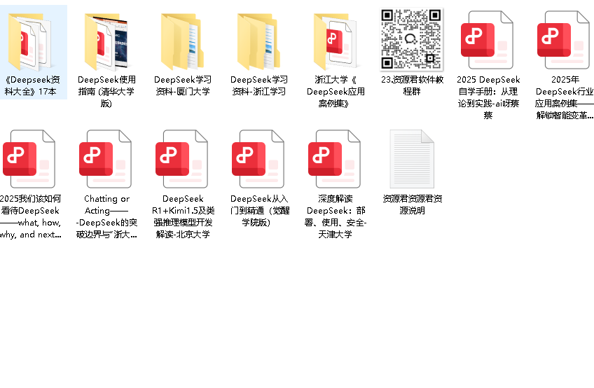Select the 资源君资源君资源说明 text file icon
Image resolution: width=594 pixels, height=388 pixels.
coord(412,159)
